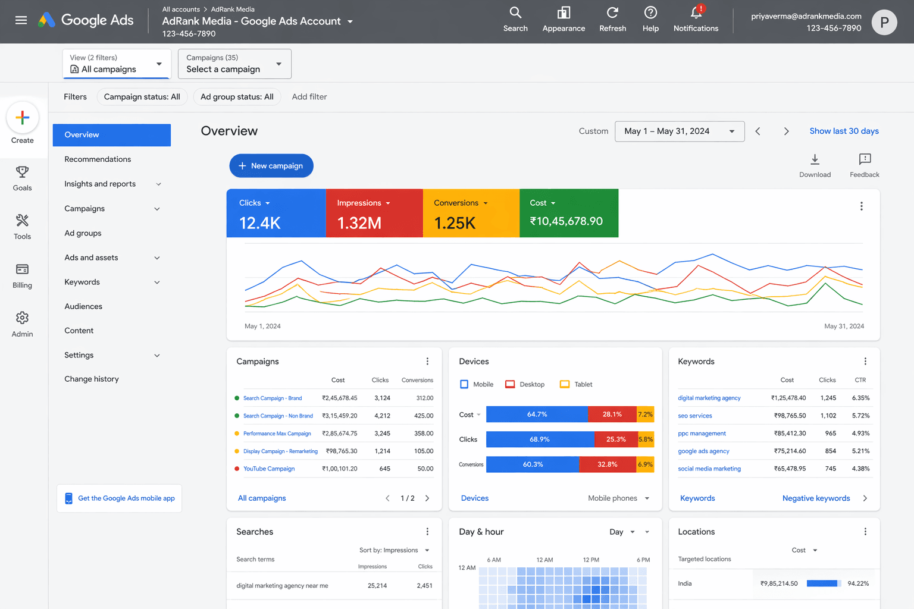Image resolution: width=914 pixels, height=609 pixels.
Task: Click India location cost bar
Action: [x=824, y=583]
